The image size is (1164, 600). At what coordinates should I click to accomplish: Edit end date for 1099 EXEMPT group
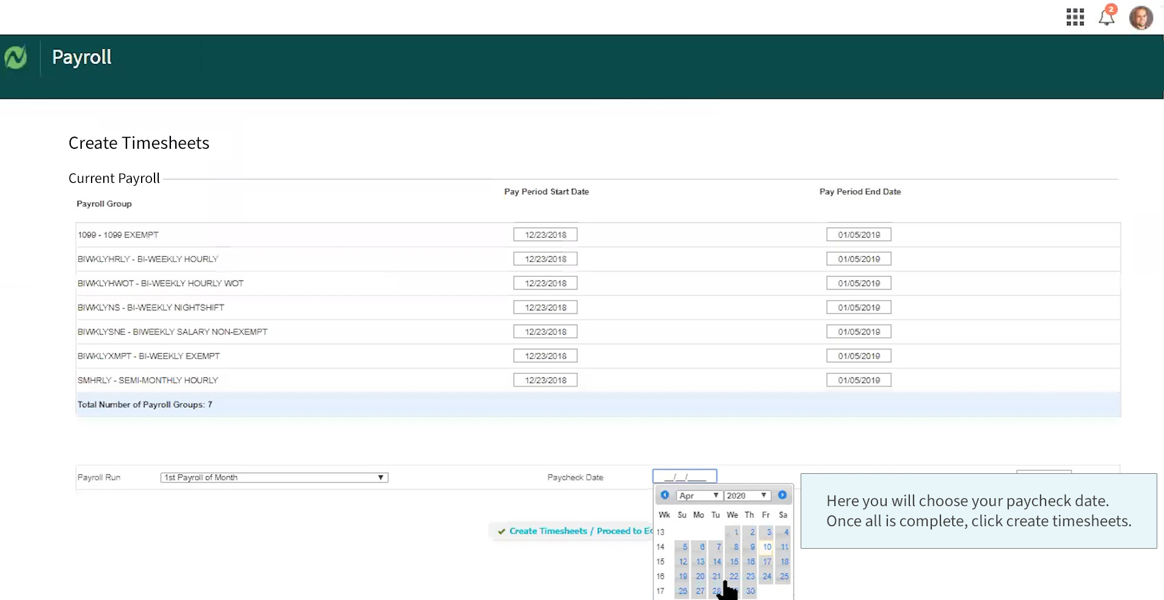coord(859,235)
